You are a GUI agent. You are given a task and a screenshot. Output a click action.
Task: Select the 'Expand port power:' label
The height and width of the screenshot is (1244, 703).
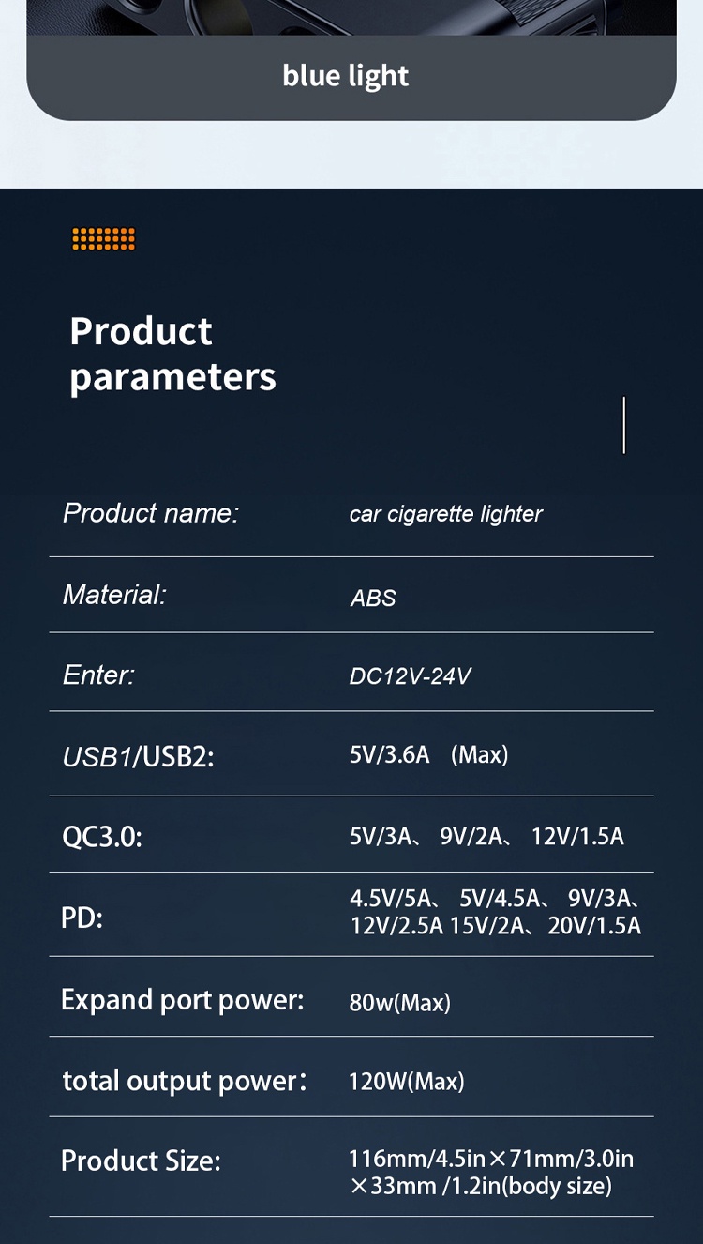[182, 1000]
